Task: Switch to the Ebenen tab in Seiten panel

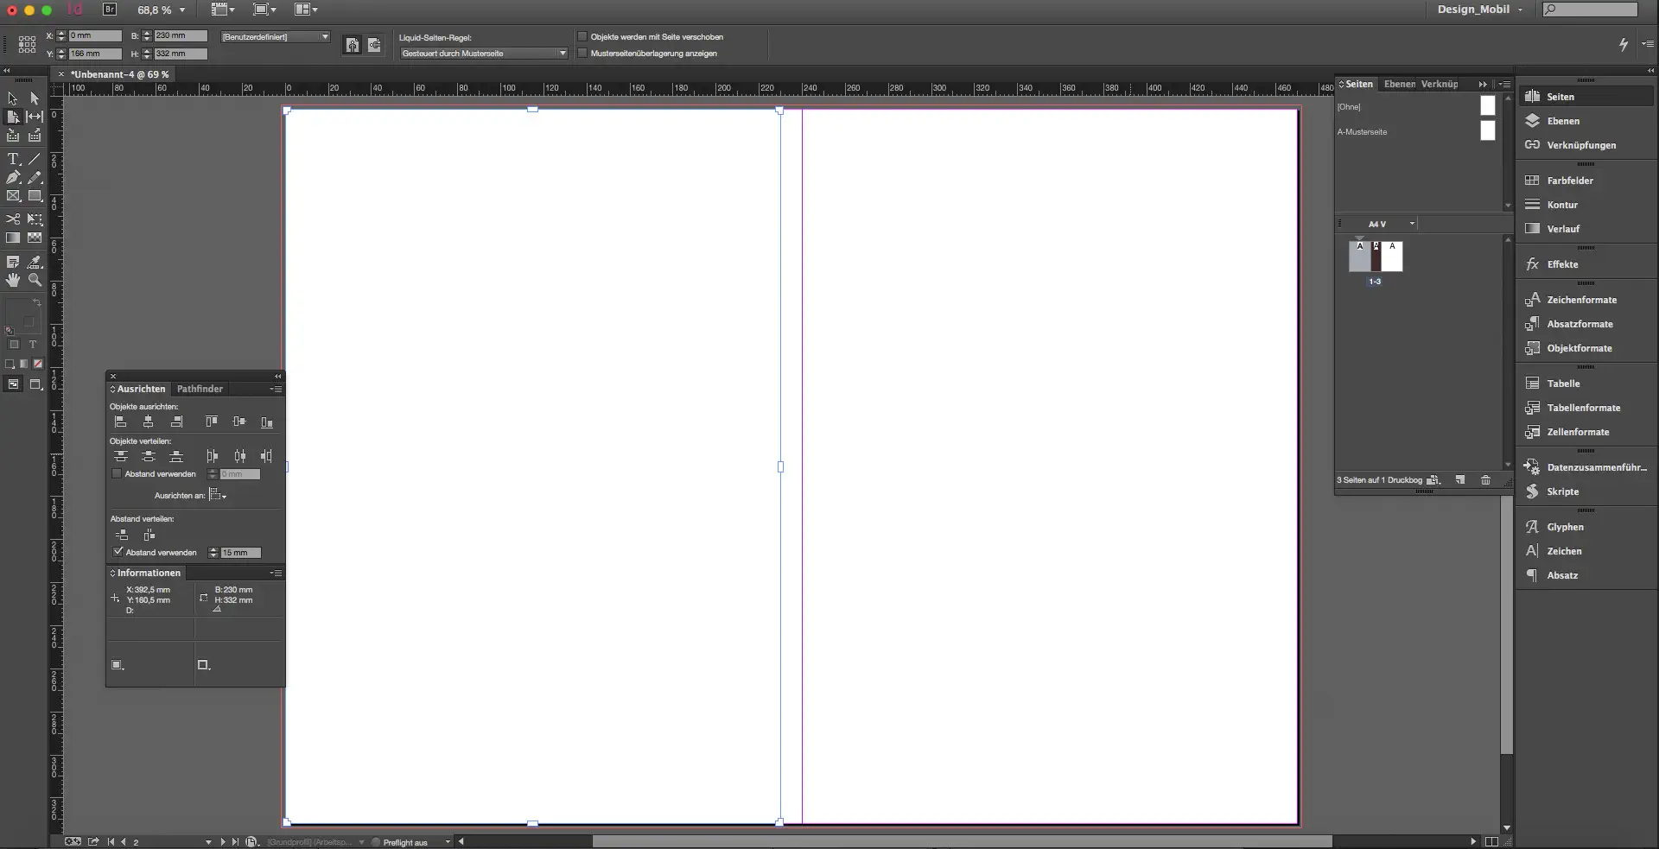Action: (1399, 84)
